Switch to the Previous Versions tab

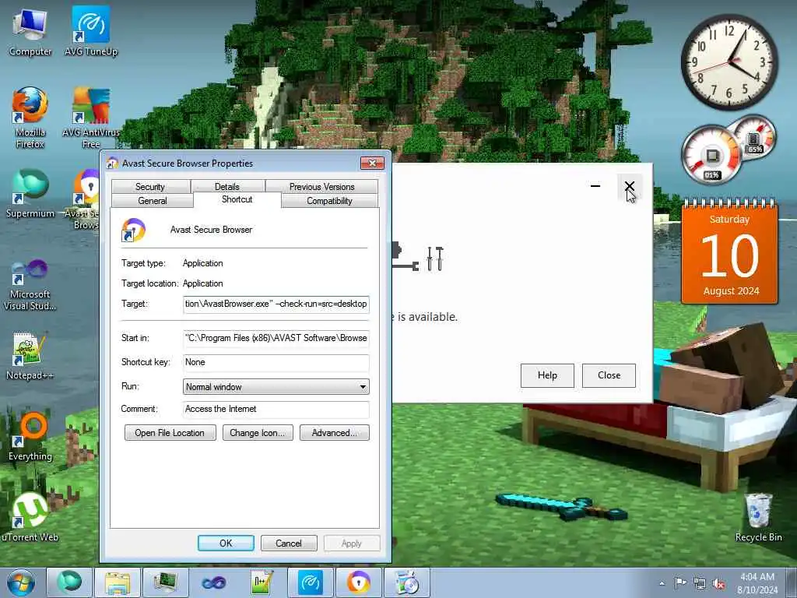tap(321, 187)
